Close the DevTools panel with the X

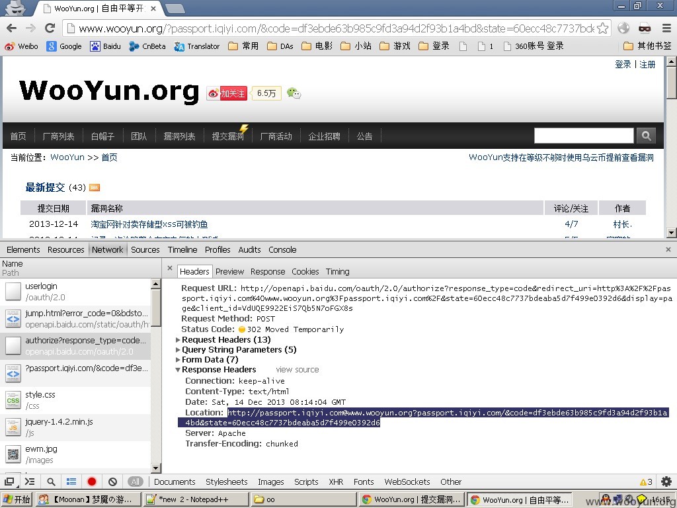click(668, 249)
